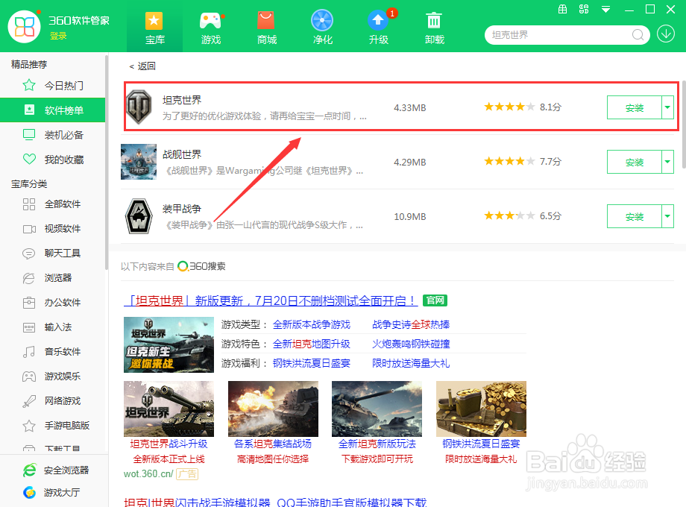Click the skin grid icon in title bar
Screen dimensions: 686x507
[x=584, y=9]
